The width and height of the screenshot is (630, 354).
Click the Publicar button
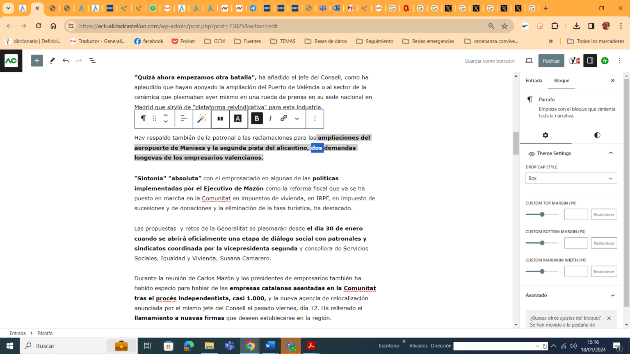coord(551,61)
